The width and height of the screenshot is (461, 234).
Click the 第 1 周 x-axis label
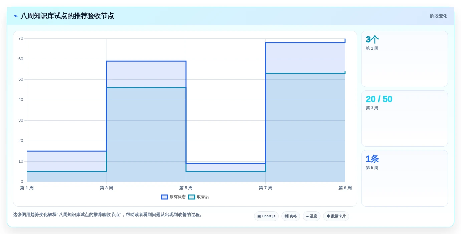[27, 188]
